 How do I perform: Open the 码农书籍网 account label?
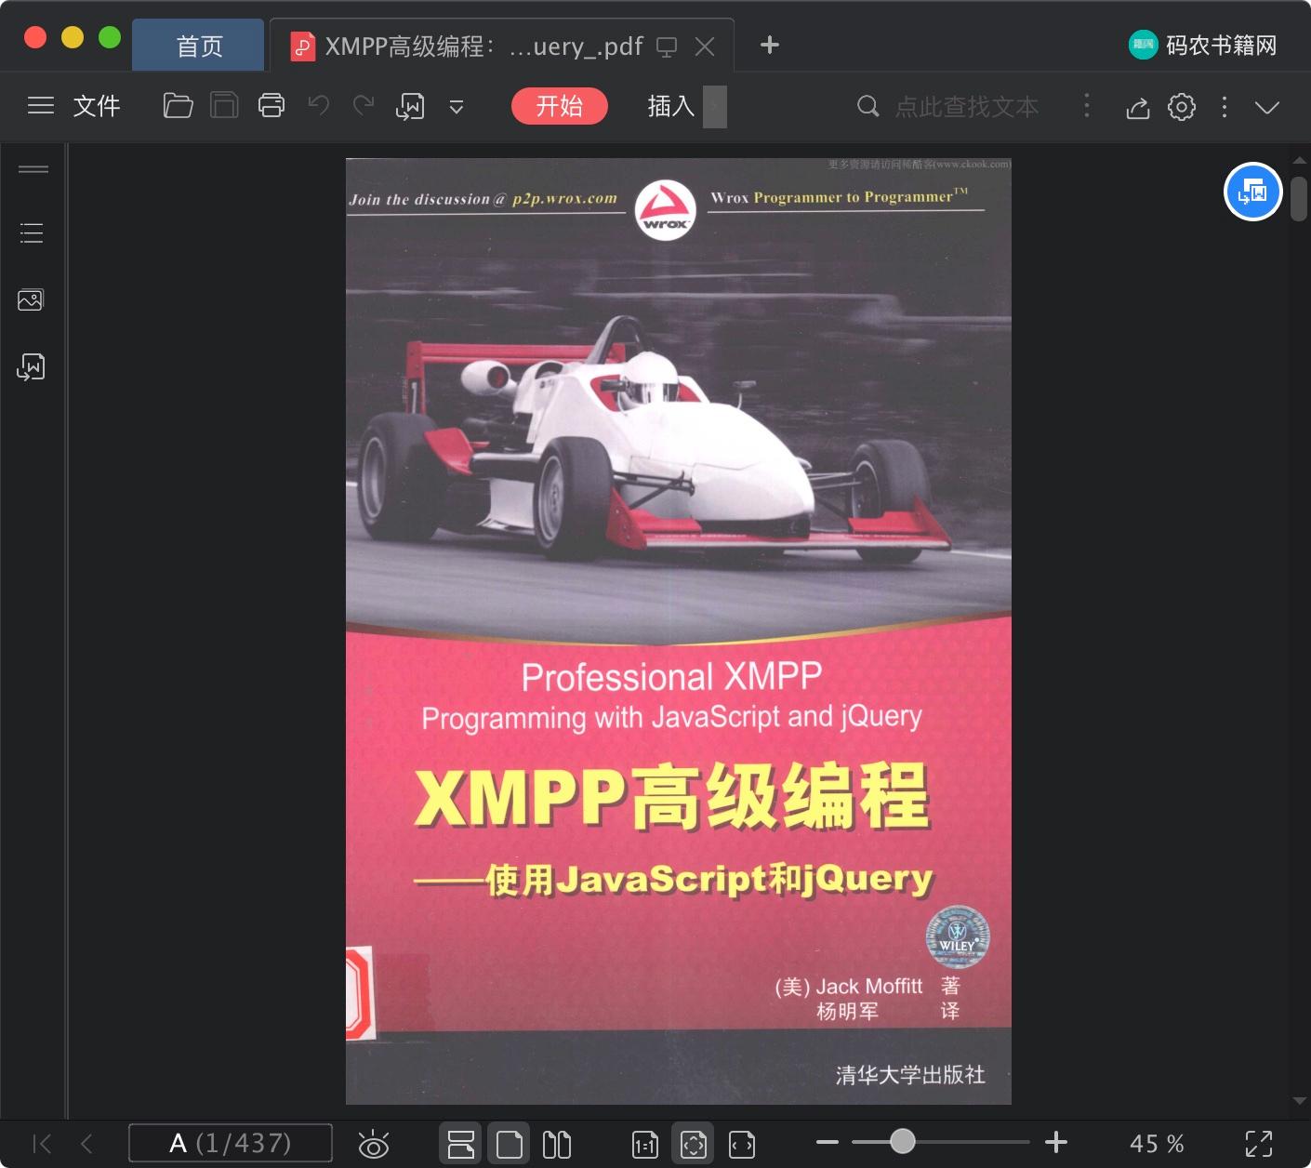[1222, 45]
